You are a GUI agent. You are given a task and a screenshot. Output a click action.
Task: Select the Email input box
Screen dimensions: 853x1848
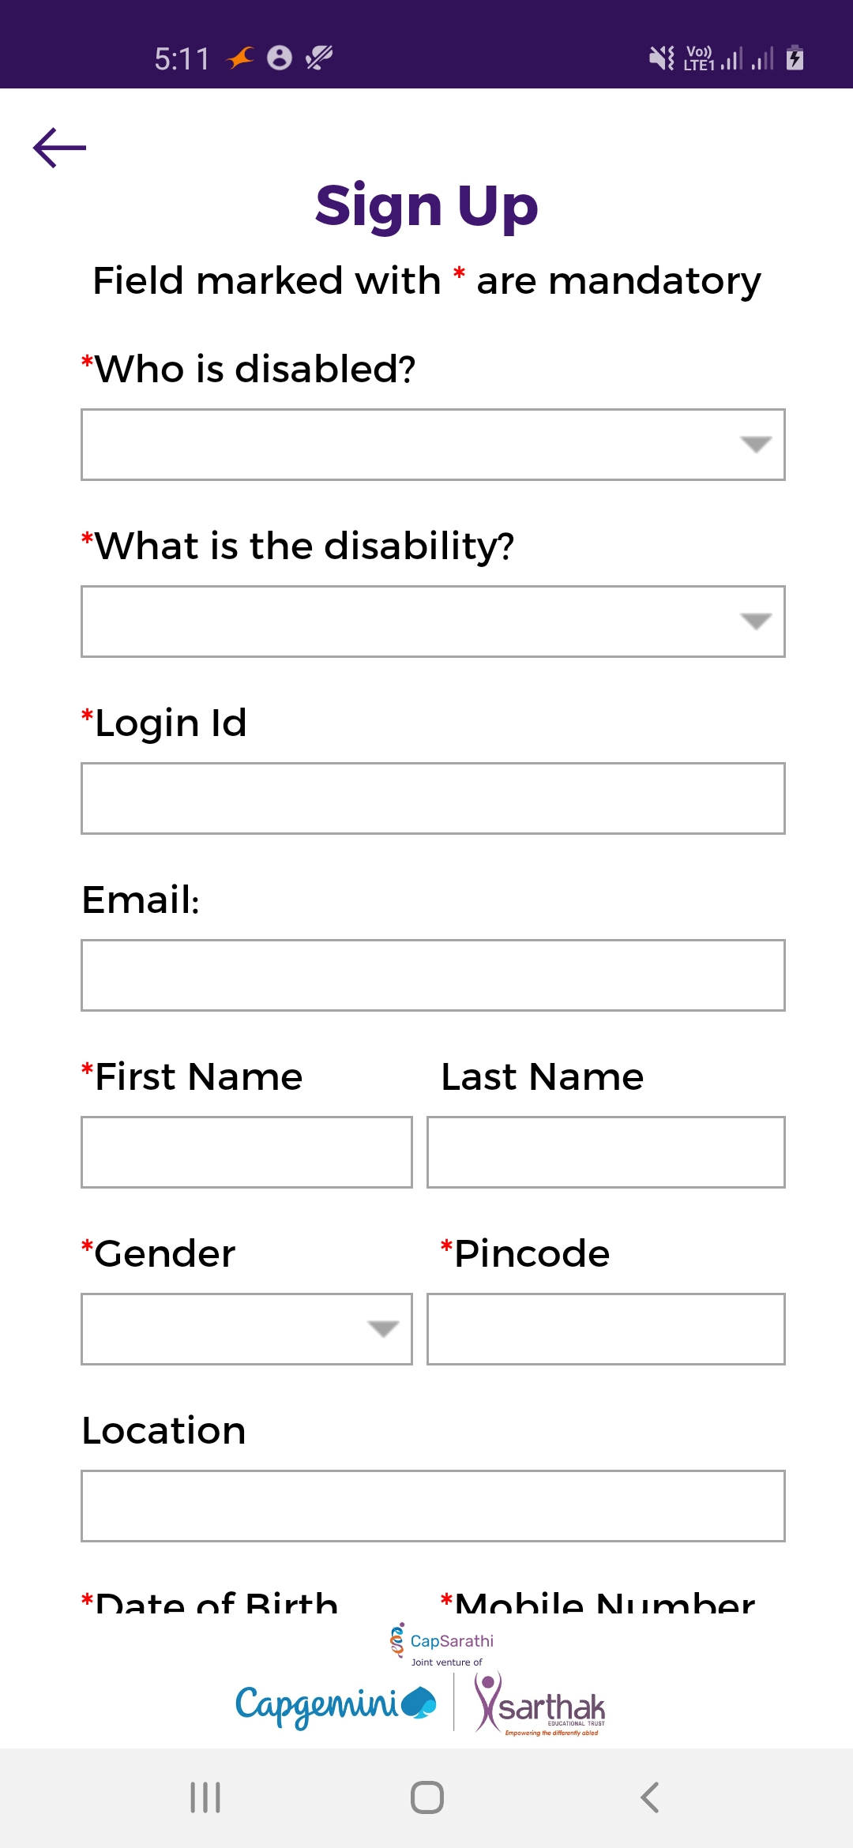click(x=433, y=975)
